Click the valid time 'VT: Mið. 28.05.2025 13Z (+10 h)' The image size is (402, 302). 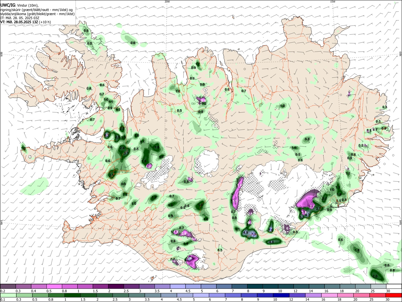[25, 22]
